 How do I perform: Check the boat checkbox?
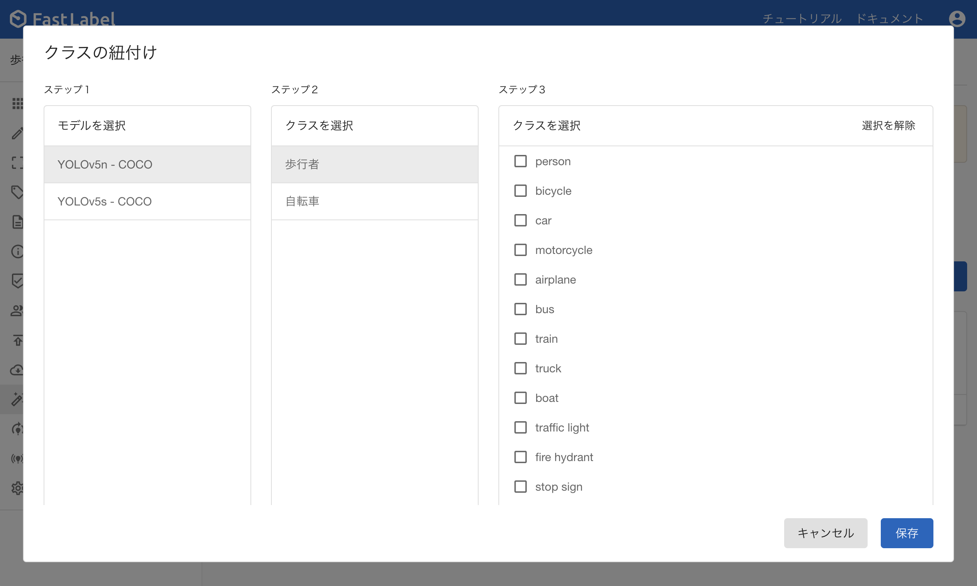(521, 398)
